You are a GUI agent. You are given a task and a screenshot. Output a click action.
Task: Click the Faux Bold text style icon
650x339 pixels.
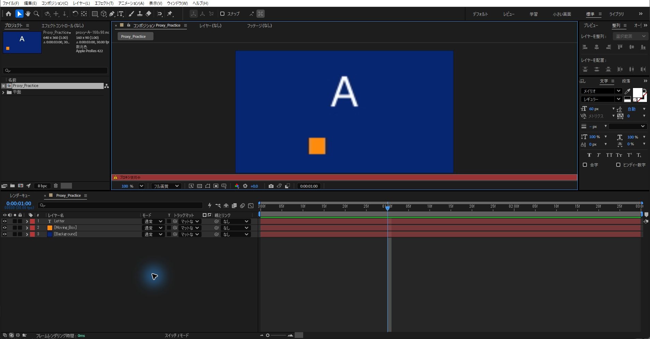pyautogui.click(x=589, y=155)
